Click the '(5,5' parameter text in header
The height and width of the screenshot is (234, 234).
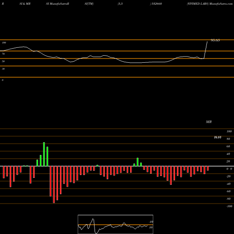pyautogui.click(x=120, y=4)
